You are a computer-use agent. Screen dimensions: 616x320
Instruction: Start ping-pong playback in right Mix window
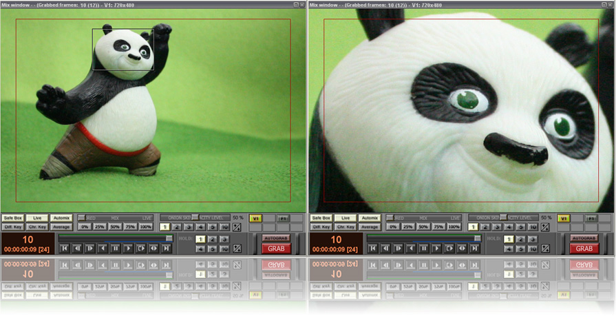[x=462, y=248]
